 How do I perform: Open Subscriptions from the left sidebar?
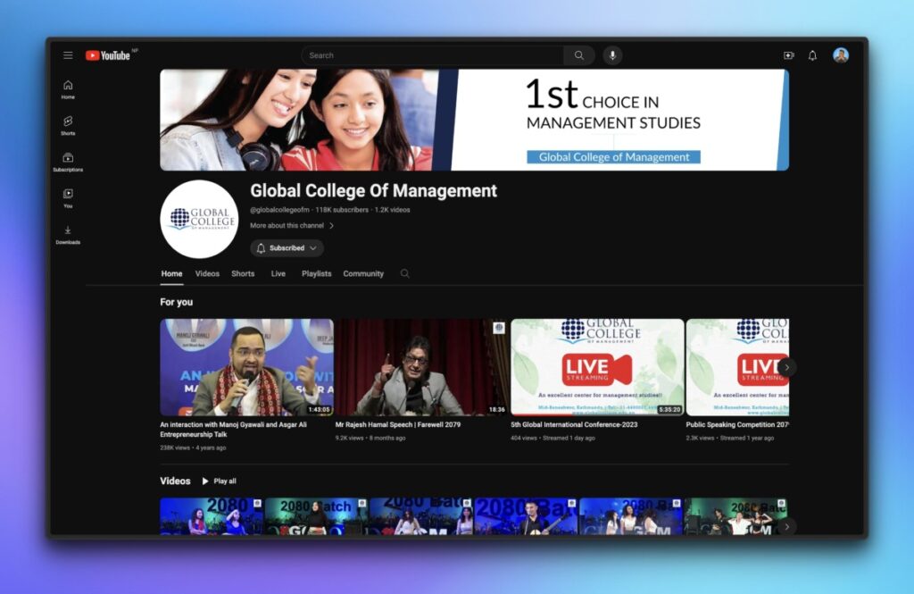(x=68, y=161)
